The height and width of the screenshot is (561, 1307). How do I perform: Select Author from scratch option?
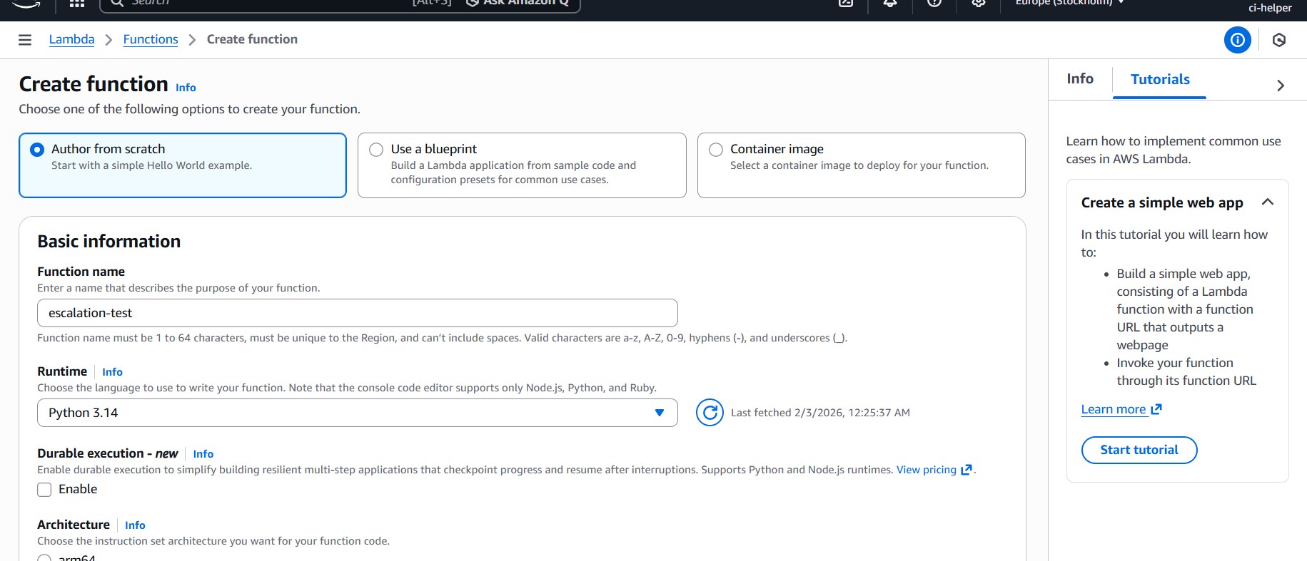pos(37,150)
